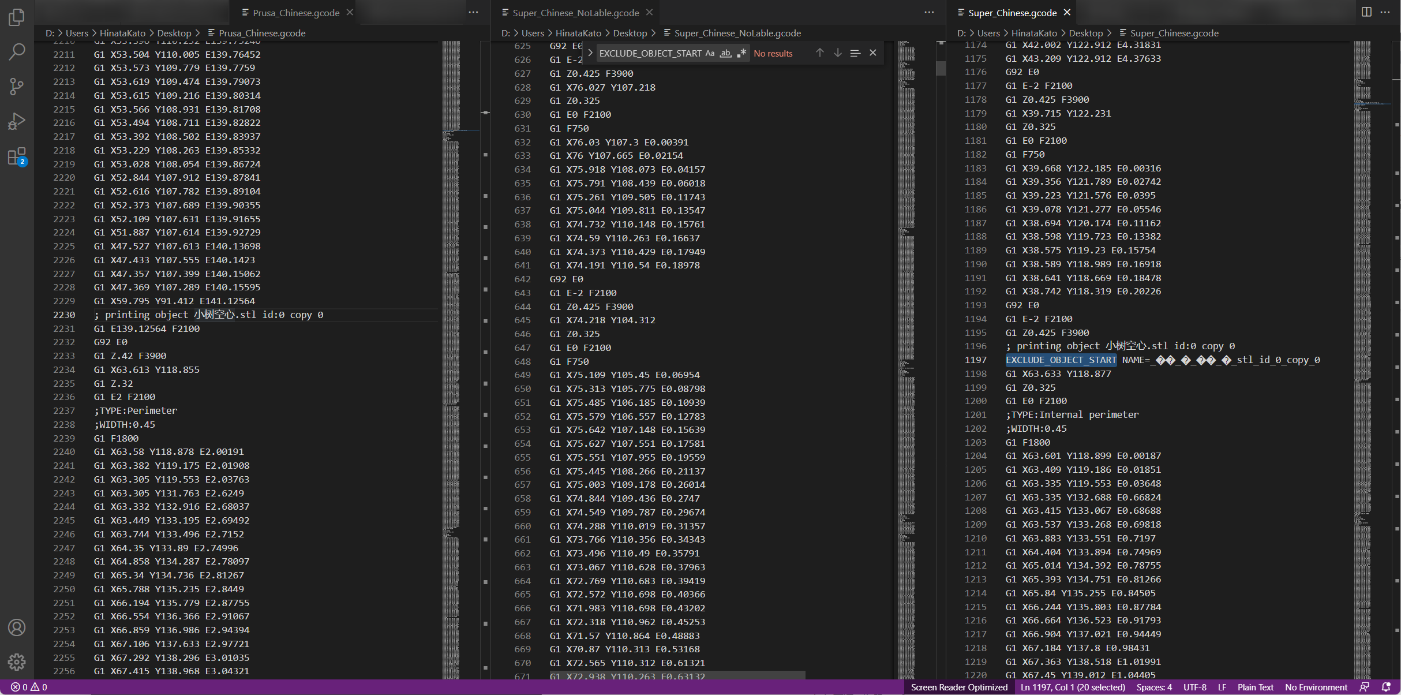Open the Accounts icon
1401x695 pixels.
click(x=16, y=627)
